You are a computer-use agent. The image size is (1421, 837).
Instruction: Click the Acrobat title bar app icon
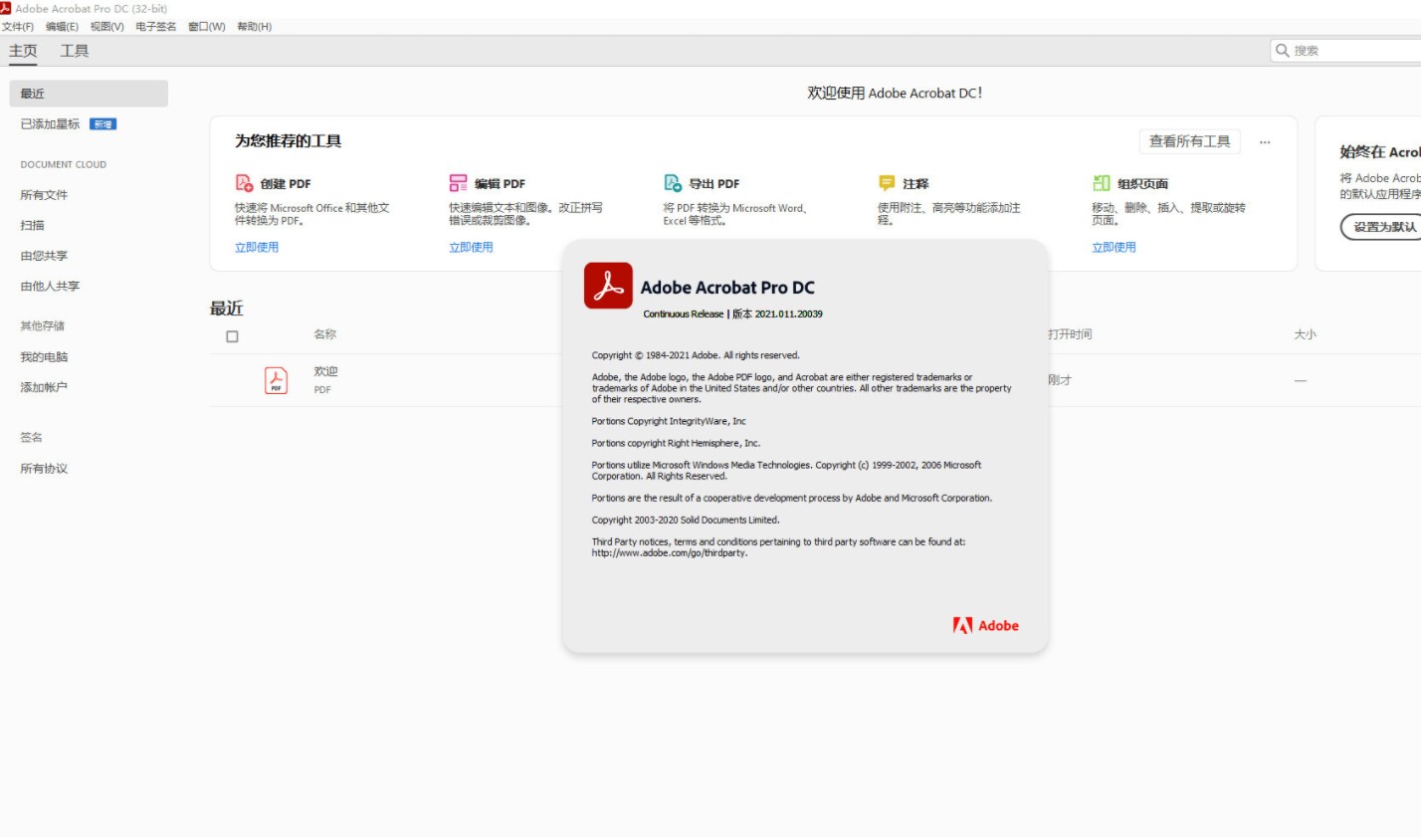[x=6, y=8]
